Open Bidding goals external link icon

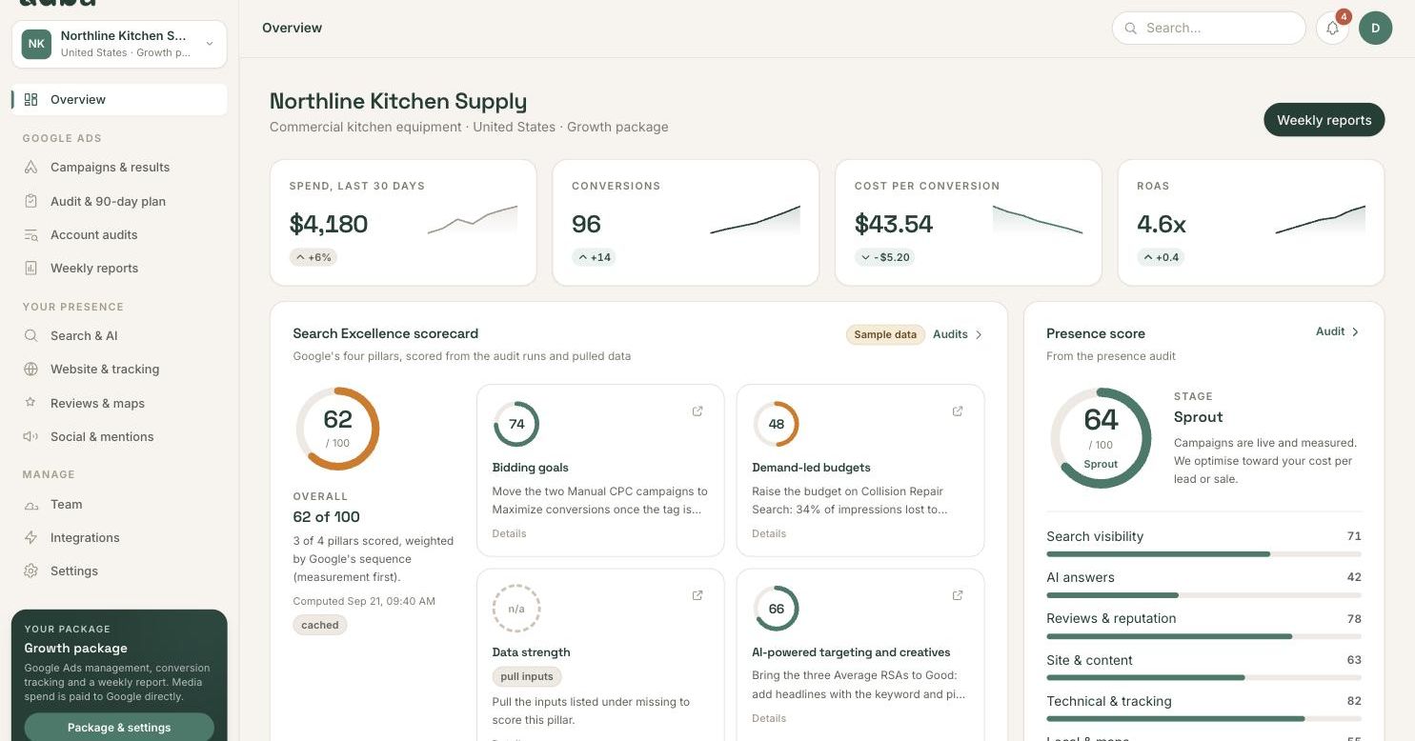697,411
